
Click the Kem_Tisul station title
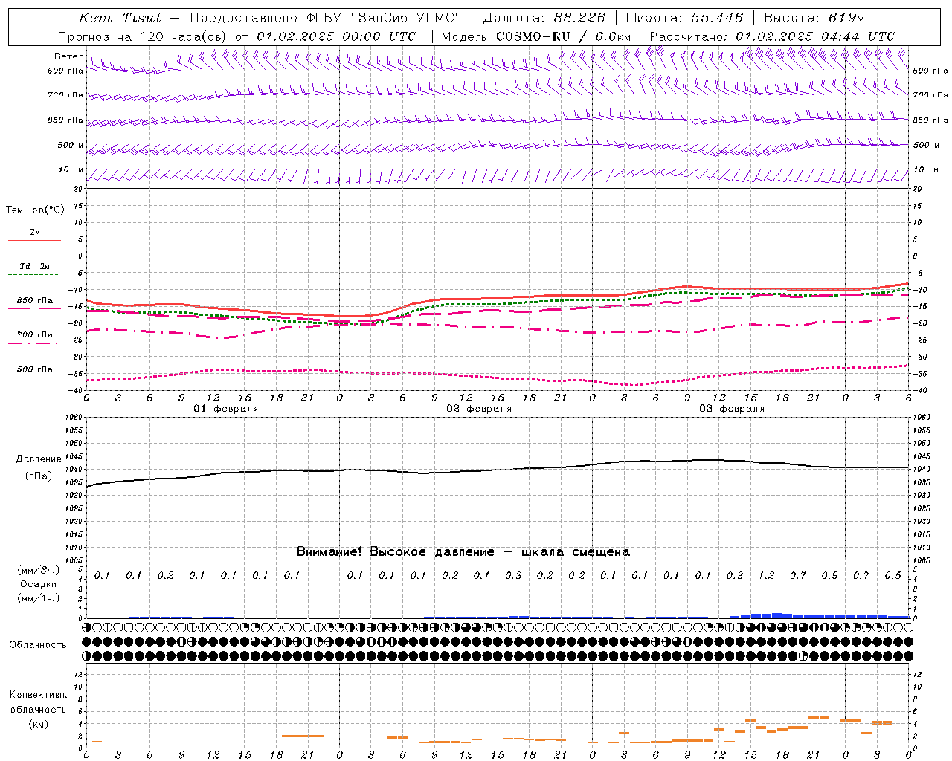[120, 18]
